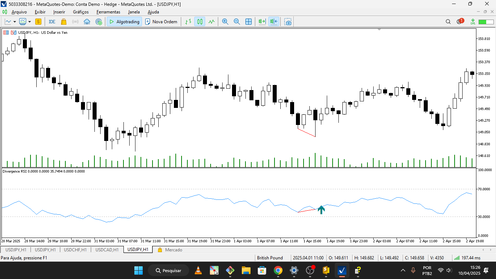Switch chart to line display mode
Screen dimensions: 496x279
point(211,21)
